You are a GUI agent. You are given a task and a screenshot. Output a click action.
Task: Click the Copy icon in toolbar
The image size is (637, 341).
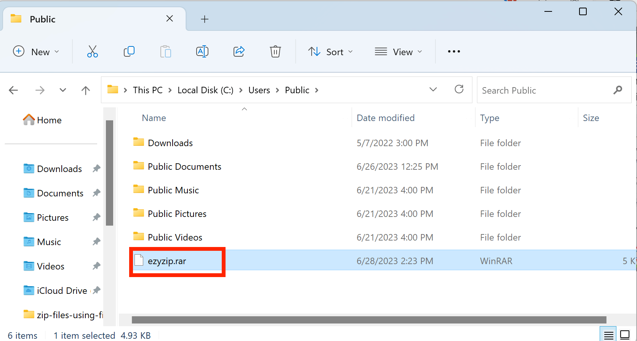[x=129, y=51]
